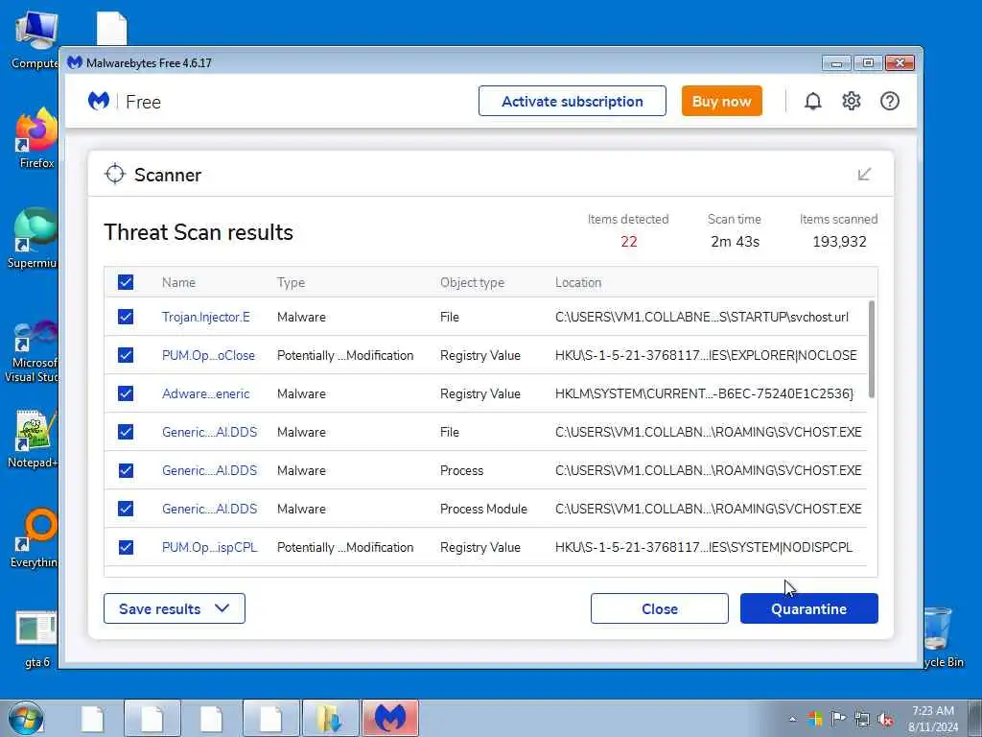The width and height of the screenshot is (982, 737).
Task: Uncheck the PUM.Op...ispCPL row checkbox
Action: [126, 547]
